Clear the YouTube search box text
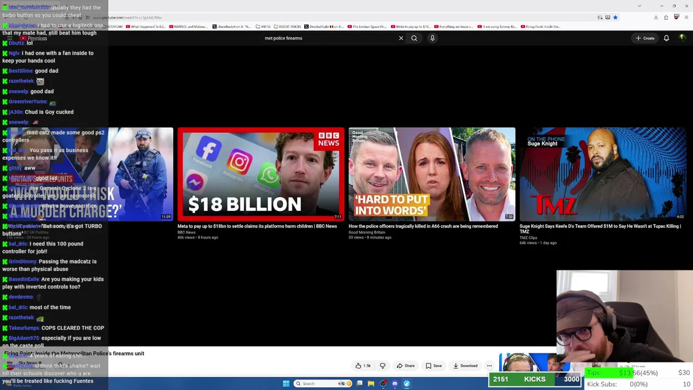Image resolution: width=693 pixels, height=390 pixels. pyautogui.click(x=401, y=38)
